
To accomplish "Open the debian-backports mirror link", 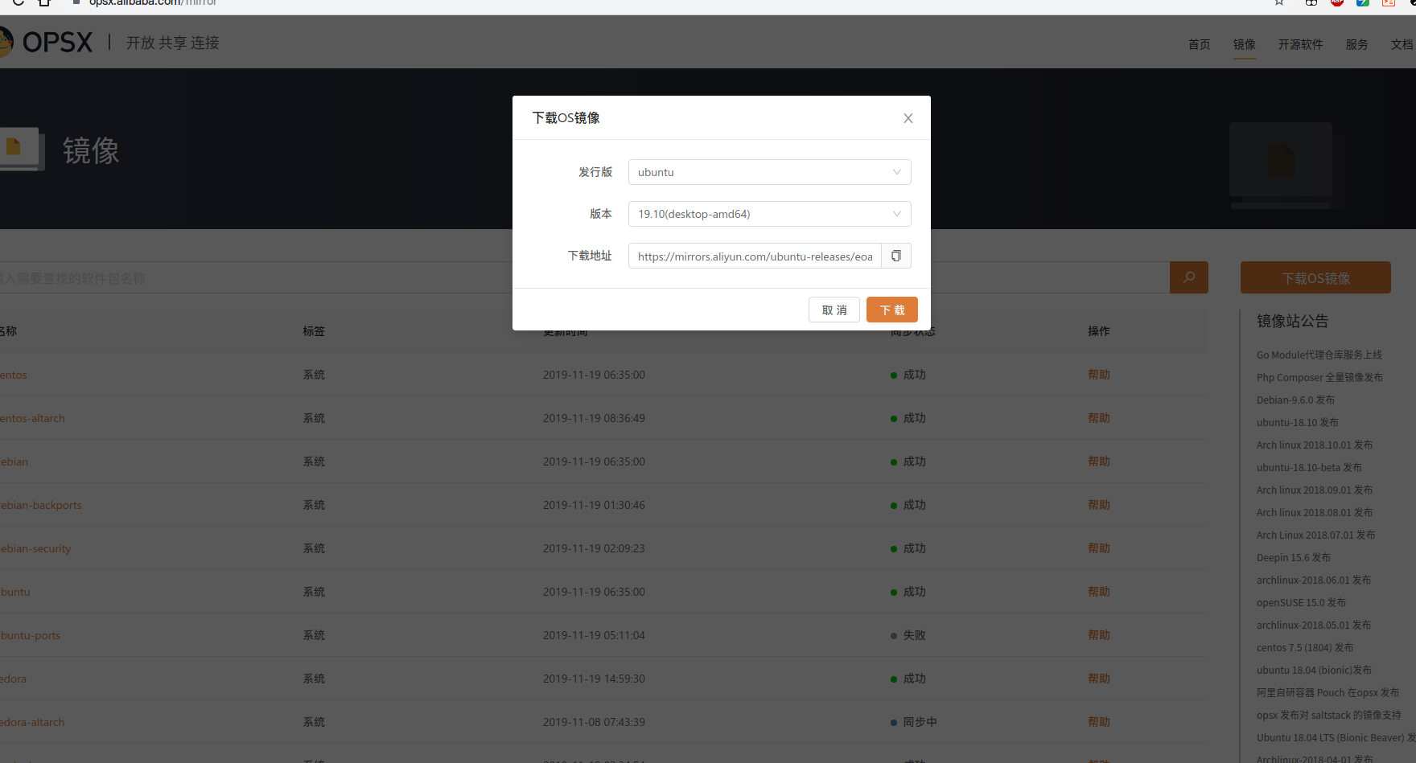I will pos(41,505).
